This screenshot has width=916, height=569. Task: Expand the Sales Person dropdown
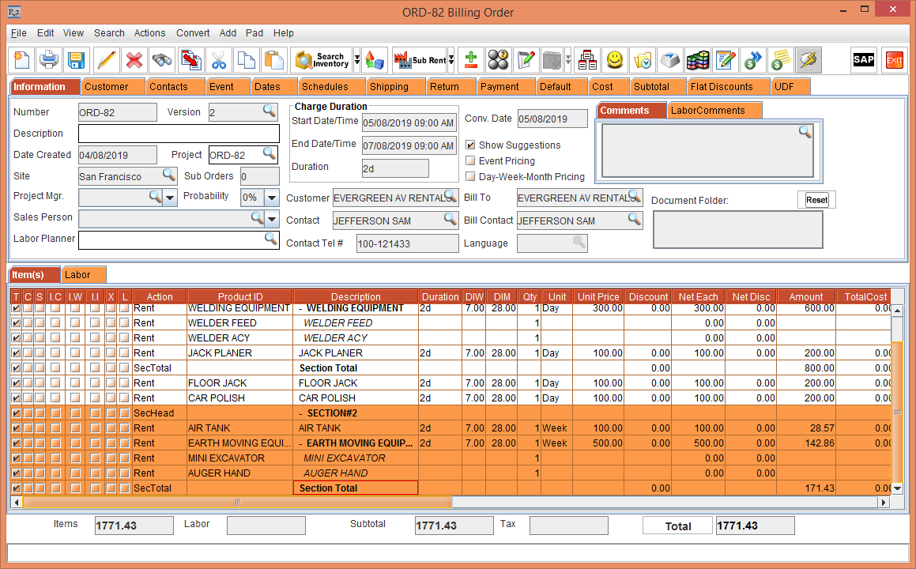pyautogui.click(x=273, y=219)
